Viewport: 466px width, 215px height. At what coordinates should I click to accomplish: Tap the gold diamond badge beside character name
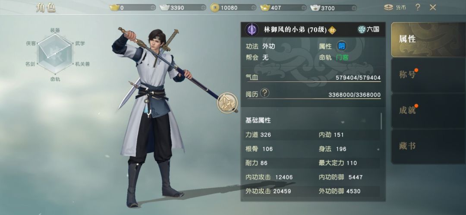(332, 30)
